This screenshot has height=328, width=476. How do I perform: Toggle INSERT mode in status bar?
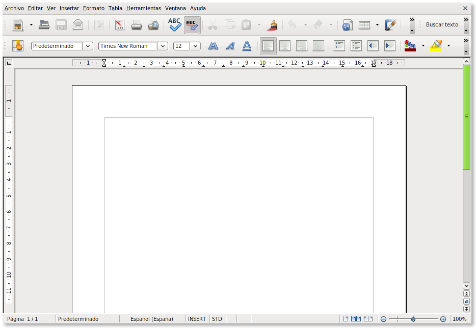tap(197, 319)
